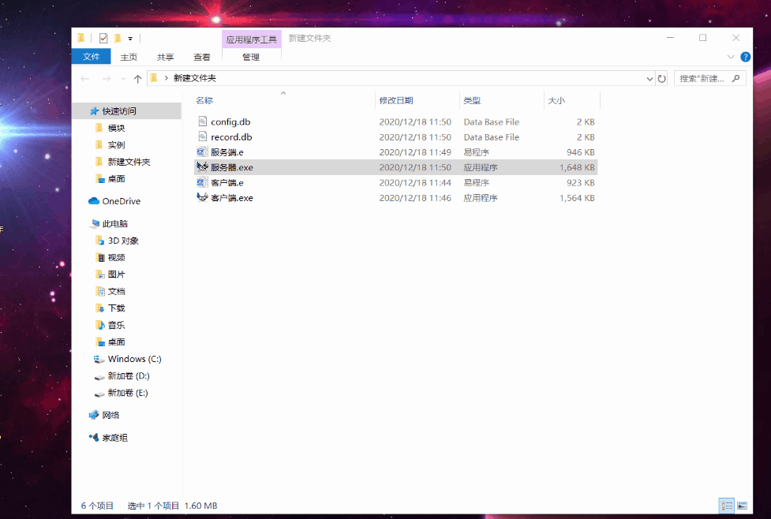Switch to the 共享 ribbon tab

click(165, 57)
